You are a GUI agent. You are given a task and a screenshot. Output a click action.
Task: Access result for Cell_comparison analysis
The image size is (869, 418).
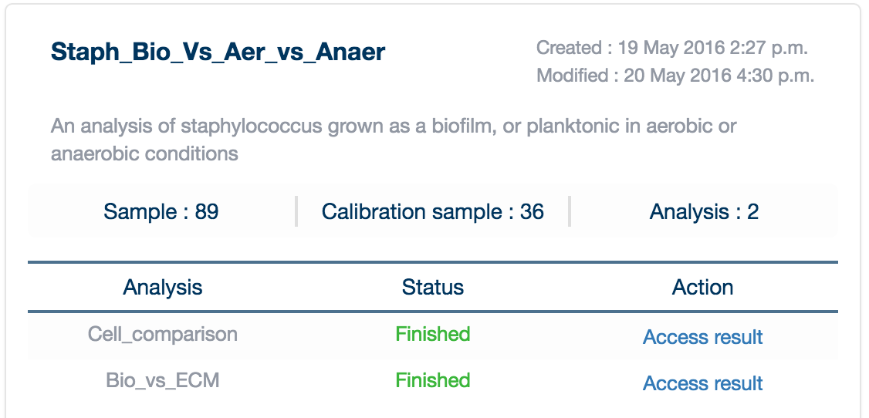click(x=703, y=336)
